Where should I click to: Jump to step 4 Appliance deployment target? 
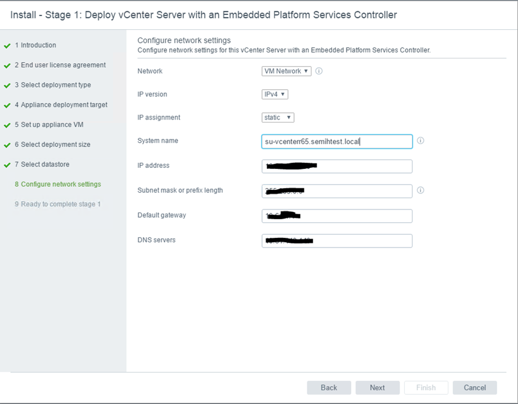click(64, 105)
